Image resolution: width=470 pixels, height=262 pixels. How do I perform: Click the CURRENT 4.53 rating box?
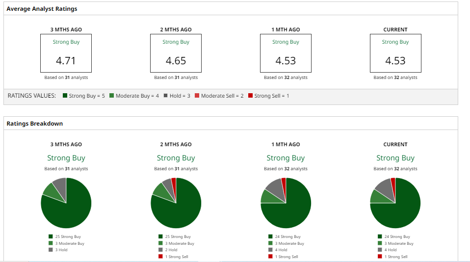395,53
